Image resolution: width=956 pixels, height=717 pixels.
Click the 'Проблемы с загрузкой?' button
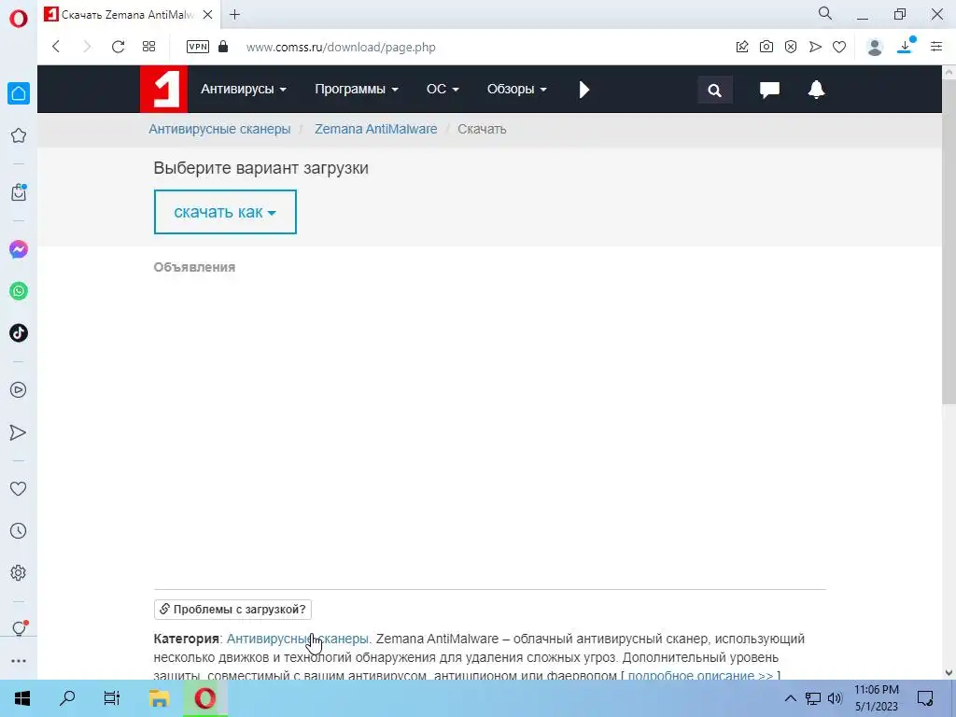[x=232, y=609]
